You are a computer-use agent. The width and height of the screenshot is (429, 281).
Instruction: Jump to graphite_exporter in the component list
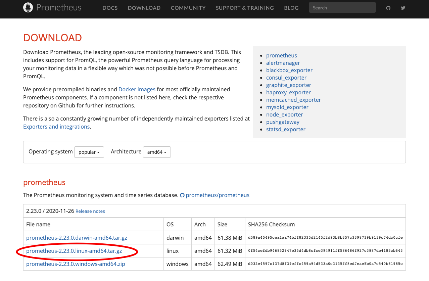pyautogui.click(x=289, y=85)
